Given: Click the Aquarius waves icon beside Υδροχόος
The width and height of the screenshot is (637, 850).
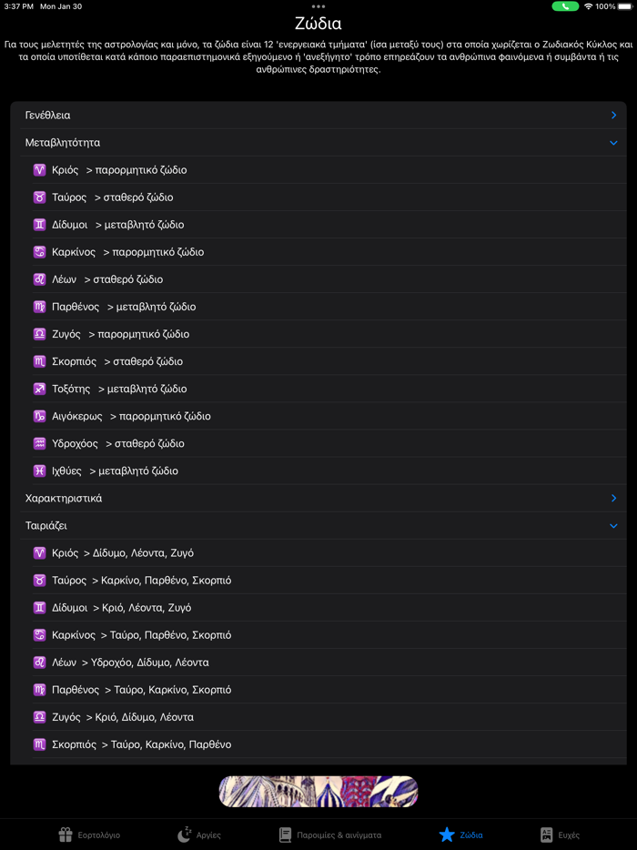Looking at the screenshot, I should pyautogui.click(x=39, y=443).
